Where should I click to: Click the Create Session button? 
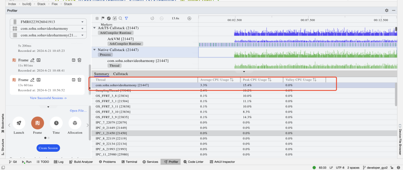point(48,148)
